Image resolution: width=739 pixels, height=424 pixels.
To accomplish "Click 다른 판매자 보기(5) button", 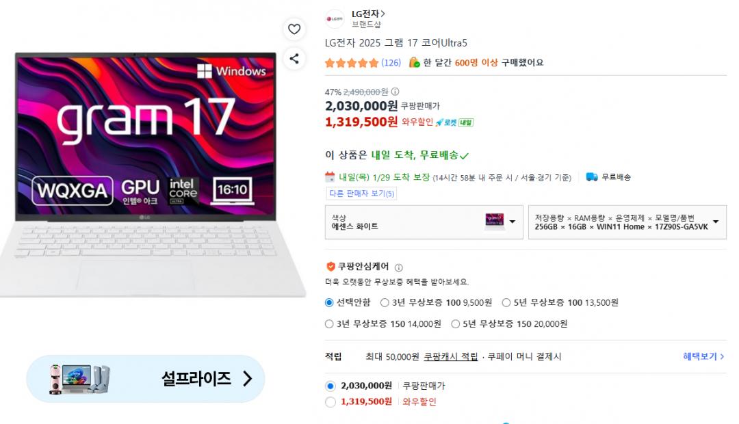I will (x=361, y=194).
